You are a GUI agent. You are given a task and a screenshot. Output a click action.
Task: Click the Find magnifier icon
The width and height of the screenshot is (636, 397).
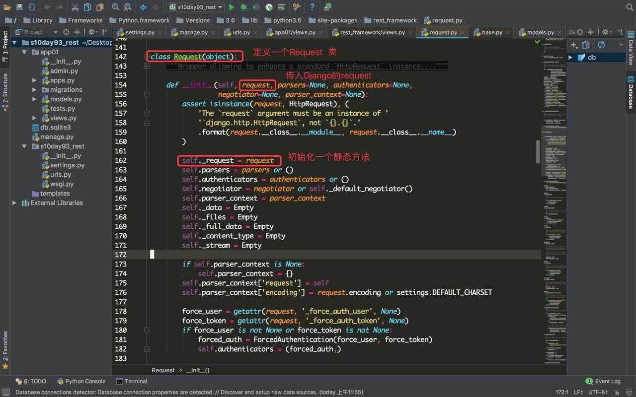point(115,7)
